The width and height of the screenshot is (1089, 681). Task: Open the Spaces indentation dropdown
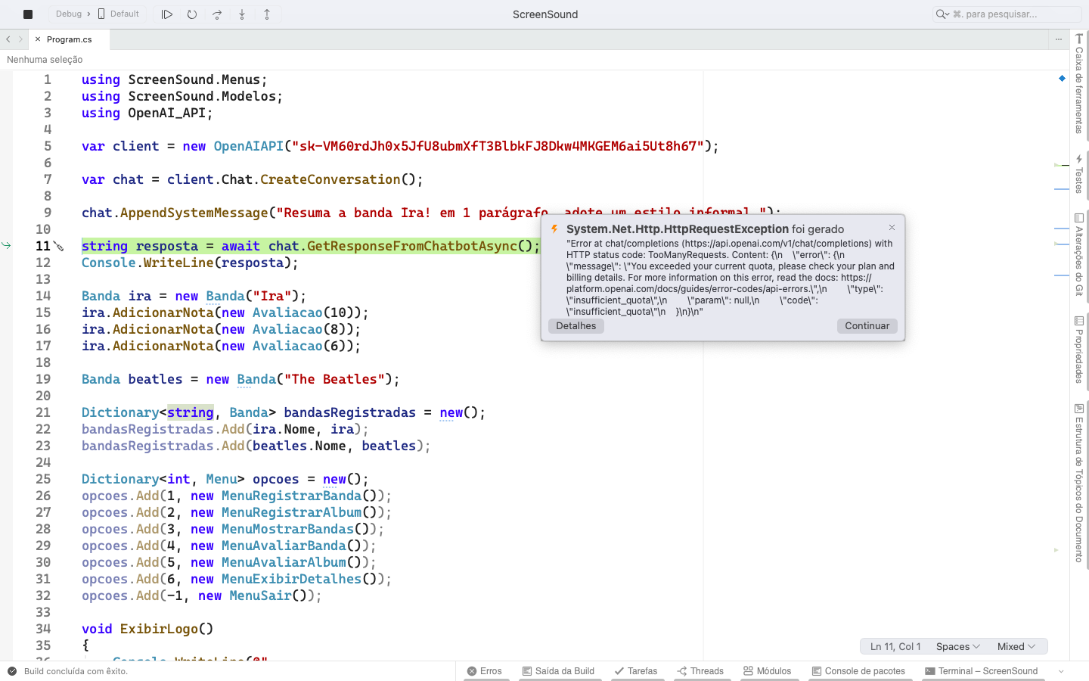pyautogui.click(x=958, y=646)
